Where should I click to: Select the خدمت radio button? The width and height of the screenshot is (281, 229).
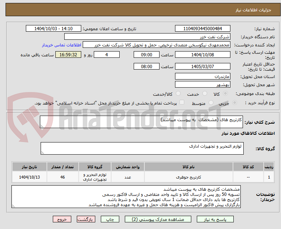205,94
